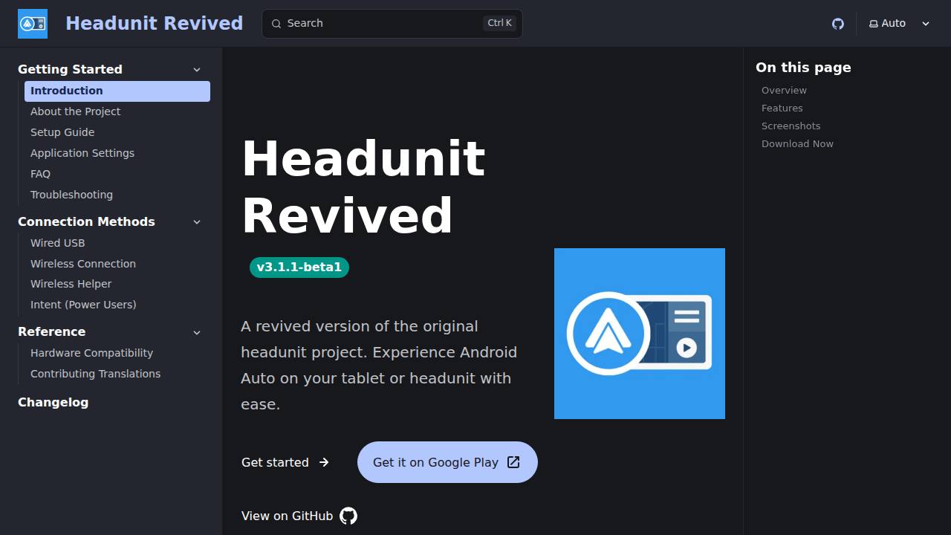Click the View on GitHub link
Viewport: 951px width, 535px height.
(x=299, y=516)
